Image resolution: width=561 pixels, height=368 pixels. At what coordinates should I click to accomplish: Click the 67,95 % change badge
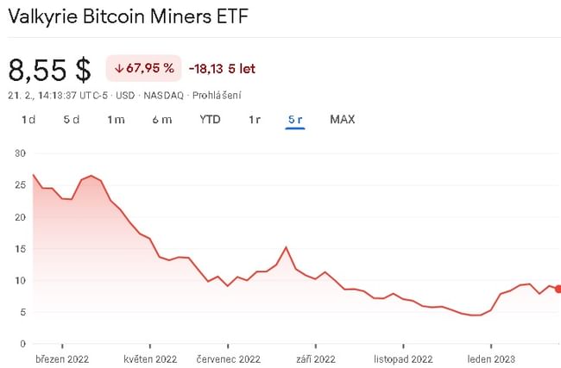tap(142, 68)
